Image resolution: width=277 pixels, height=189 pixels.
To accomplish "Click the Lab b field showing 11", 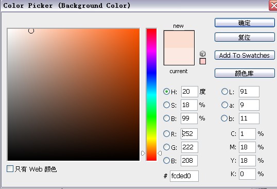I will (x=249, y=118).
